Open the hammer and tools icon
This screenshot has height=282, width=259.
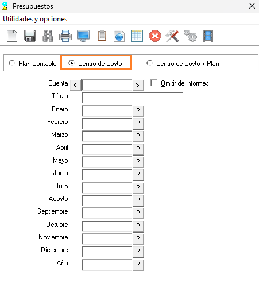tap(172, 36)
